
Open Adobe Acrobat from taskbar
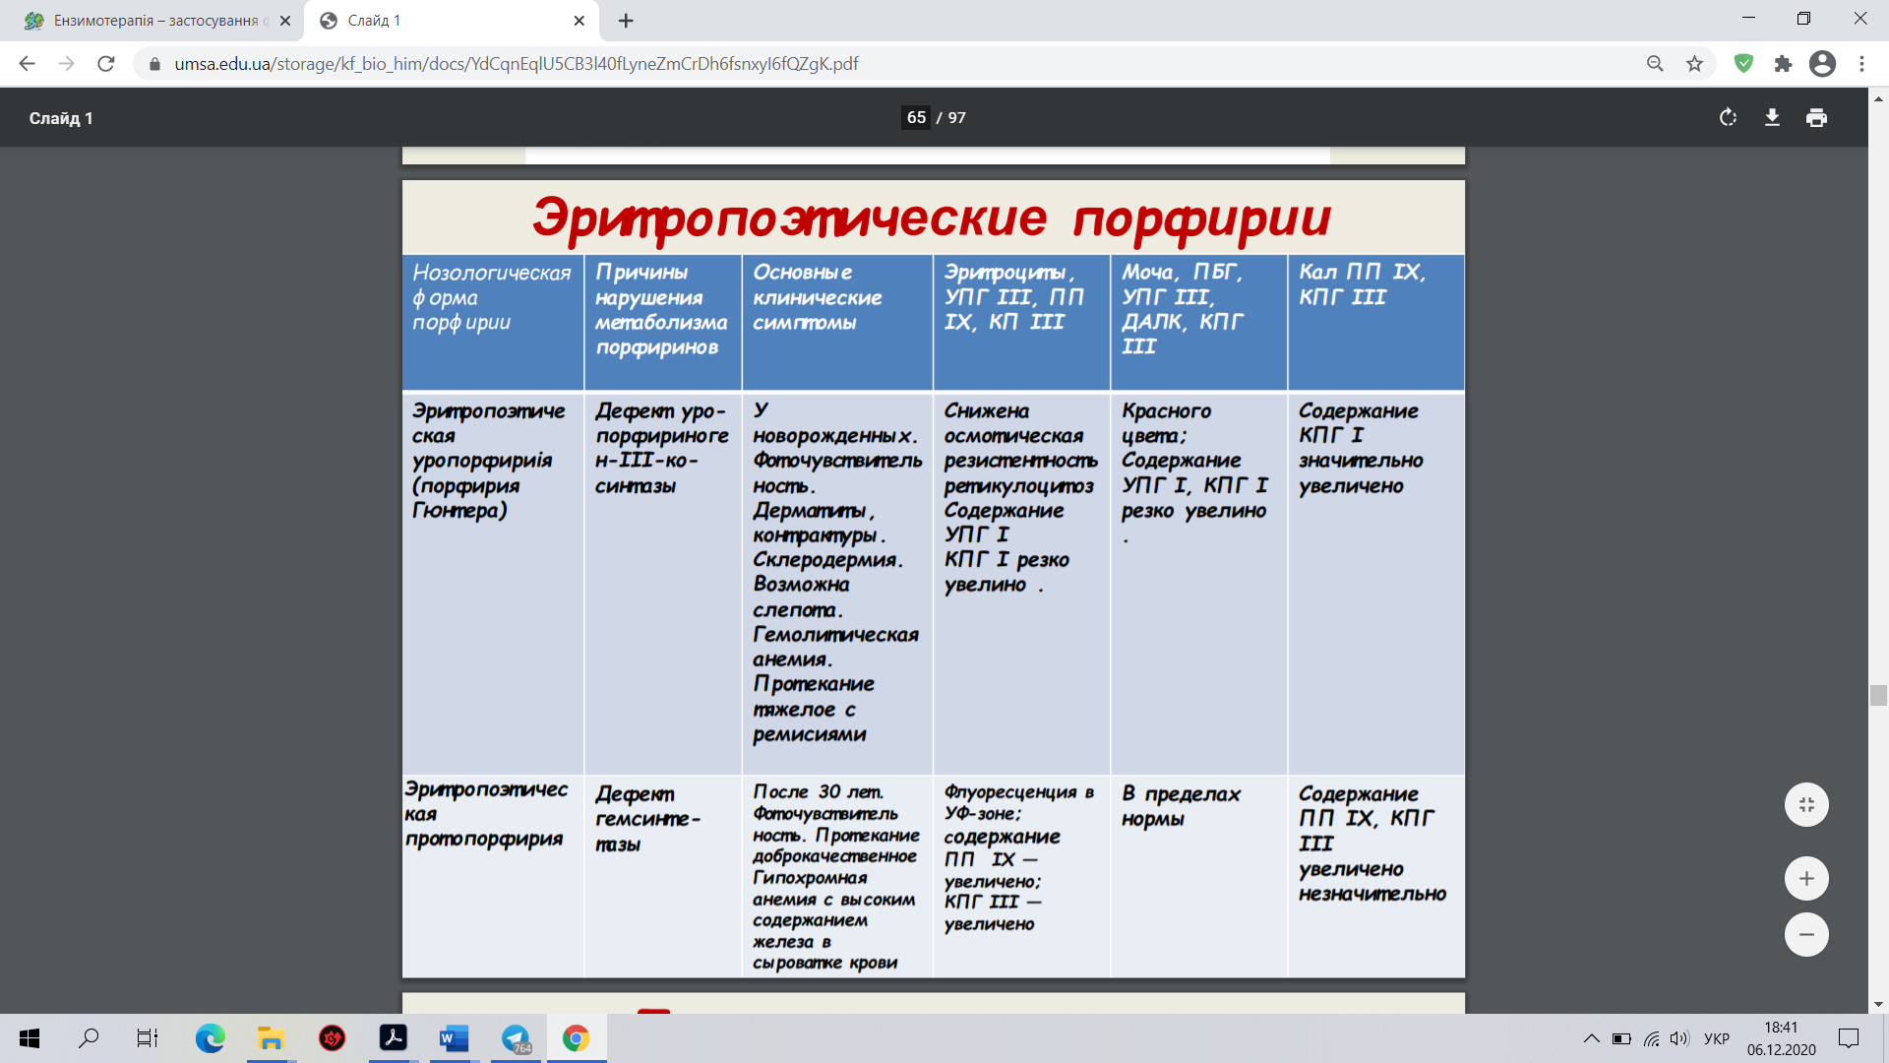click(x=393, y=1038)
